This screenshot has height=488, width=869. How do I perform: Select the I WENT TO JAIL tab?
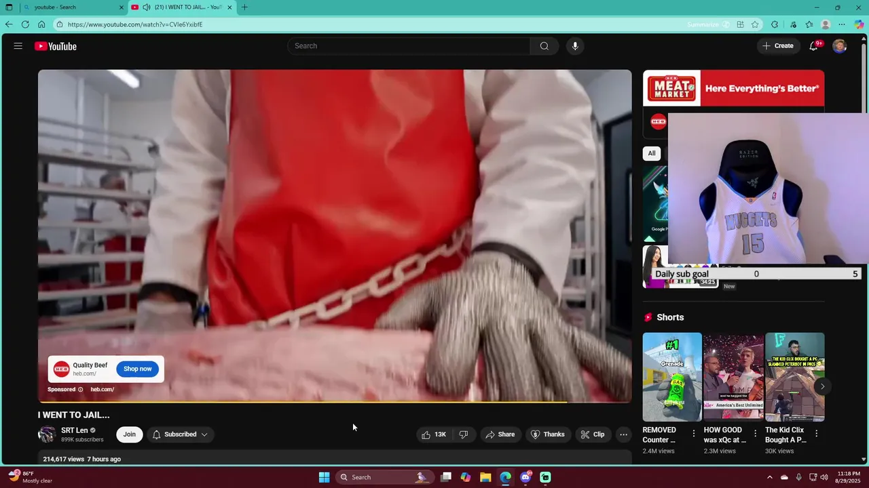point(181,7)
